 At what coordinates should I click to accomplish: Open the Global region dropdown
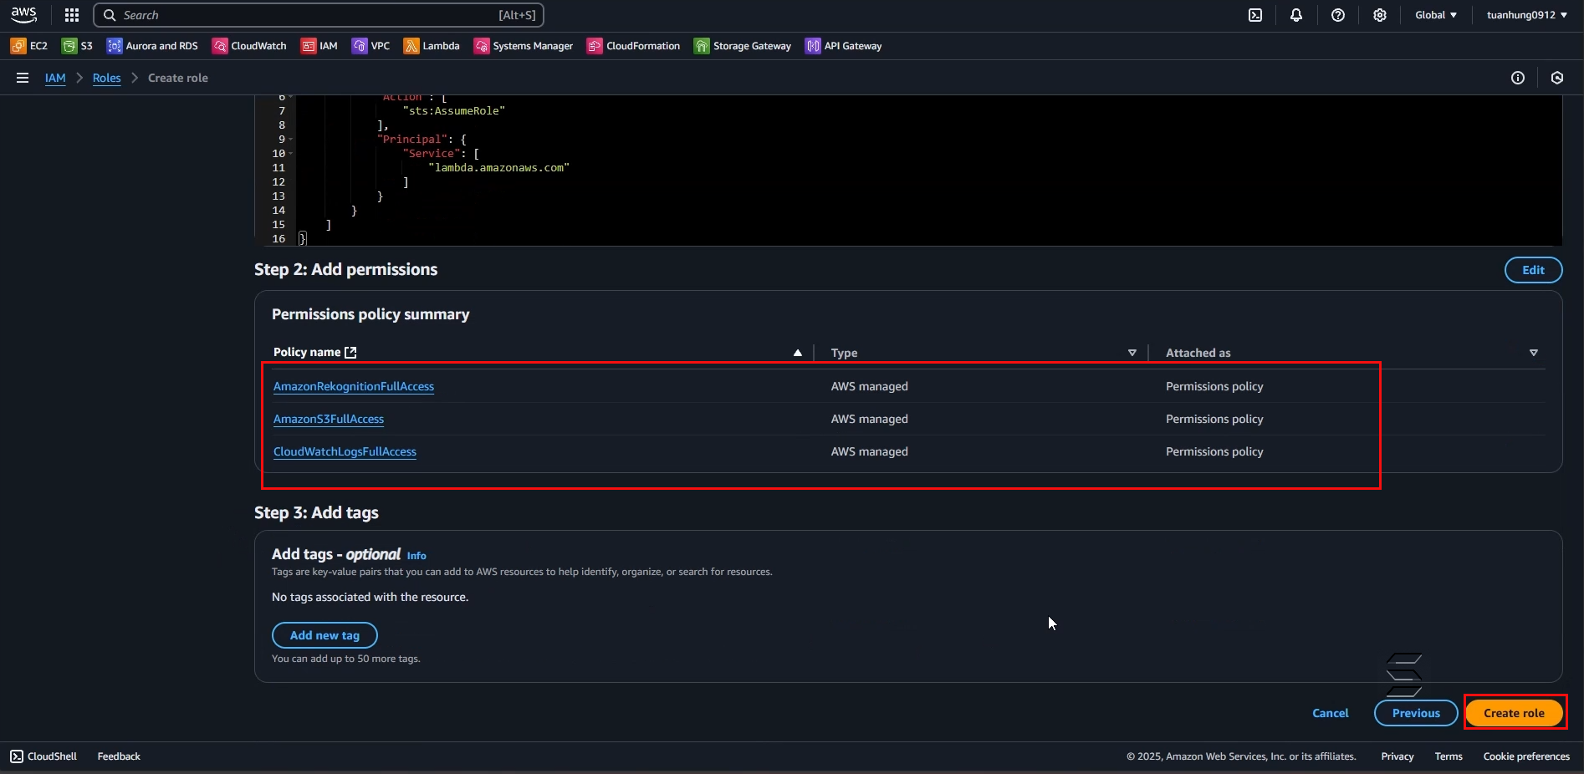[1436, 15]
